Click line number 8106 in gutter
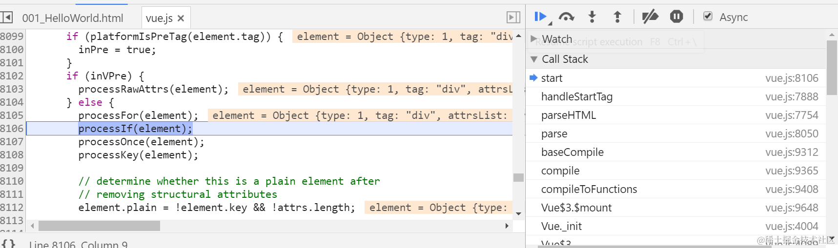 click(x=12, y=129)
